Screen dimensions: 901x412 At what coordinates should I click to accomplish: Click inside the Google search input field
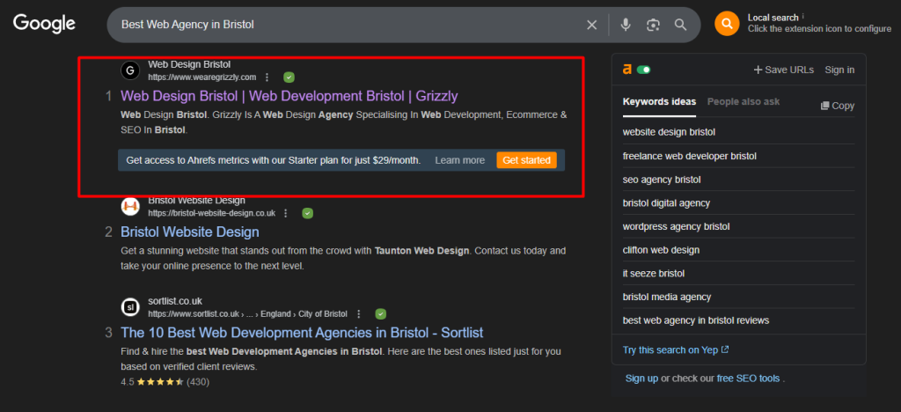tap(343, 25)
